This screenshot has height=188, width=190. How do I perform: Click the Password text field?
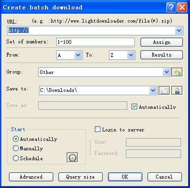pyautogui.click(x=153, y=154)
